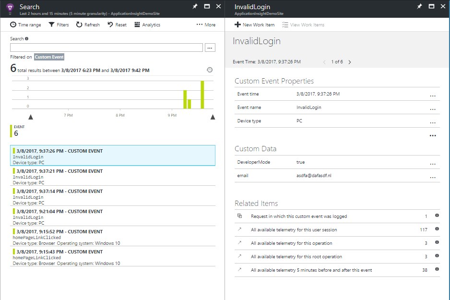
Task: Click info icon for the request related item
Action: (x=437, y=216)
